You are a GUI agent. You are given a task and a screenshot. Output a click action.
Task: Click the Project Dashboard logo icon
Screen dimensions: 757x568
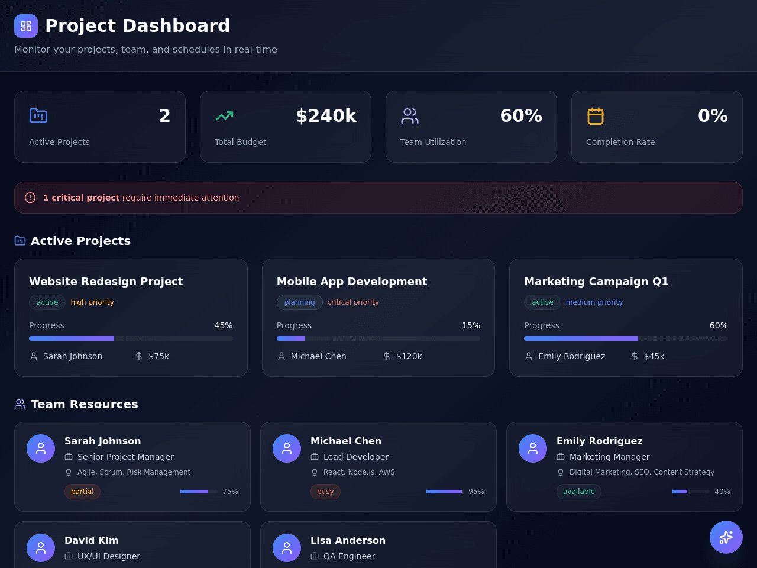pyautogui.click(x=26, y=26)
